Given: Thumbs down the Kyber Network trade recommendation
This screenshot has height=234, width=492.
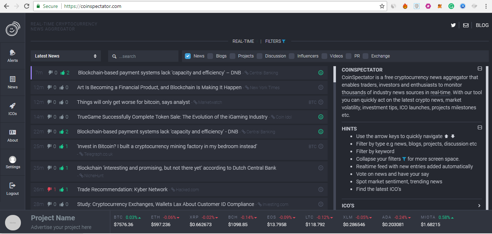Looking at the screenshot, I should point(50,189).
